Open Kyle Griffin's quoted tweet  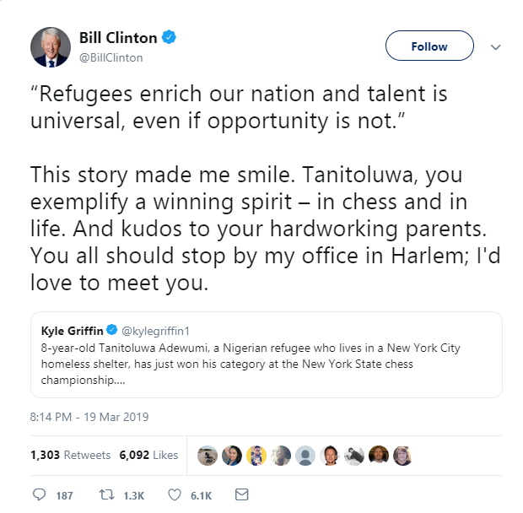click(x=266, y=363)
